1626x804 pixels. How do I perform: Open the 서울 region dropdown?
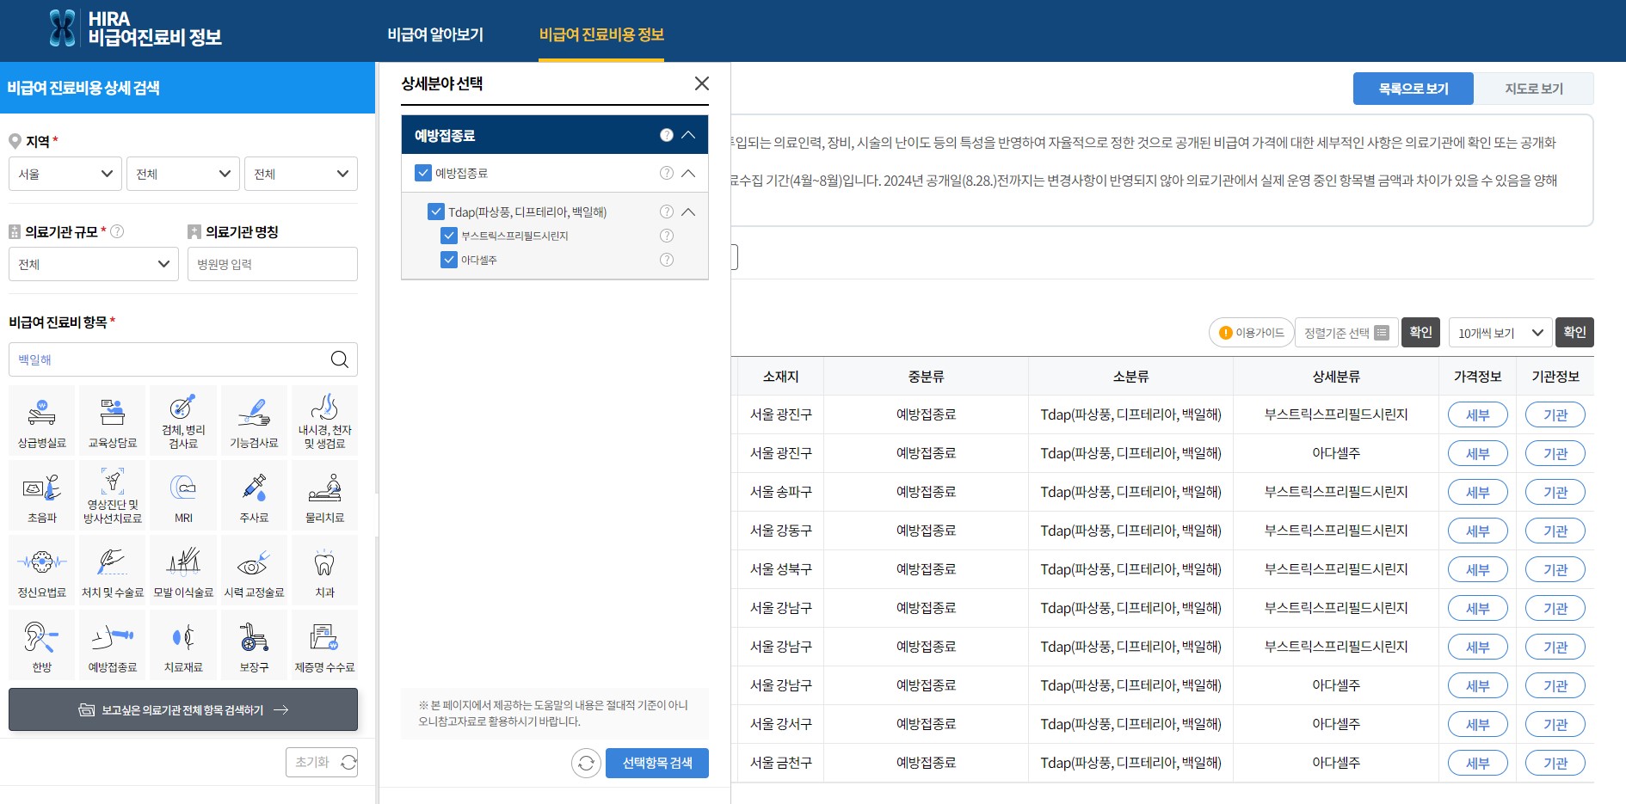(65, 174)
